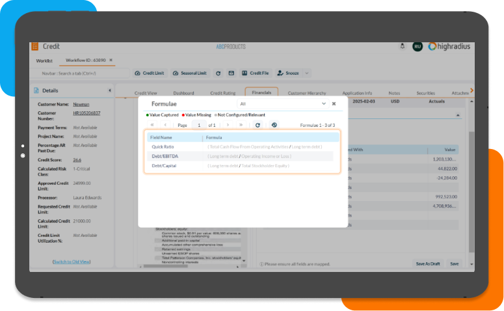Open the Credit View tab

point(146,93)
